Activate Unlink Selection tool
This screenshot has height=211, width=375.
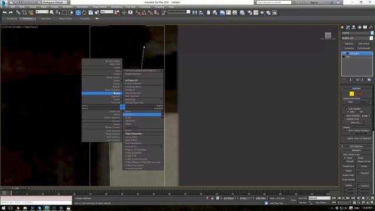tap(25, 12)
